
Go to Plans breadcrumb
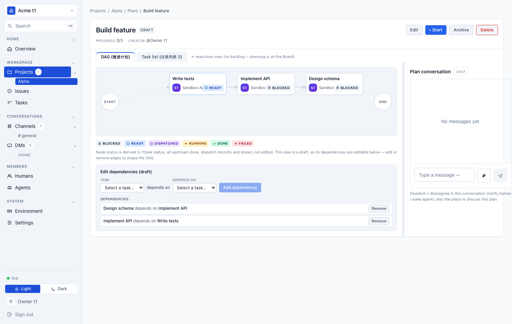tap(133, 11)
